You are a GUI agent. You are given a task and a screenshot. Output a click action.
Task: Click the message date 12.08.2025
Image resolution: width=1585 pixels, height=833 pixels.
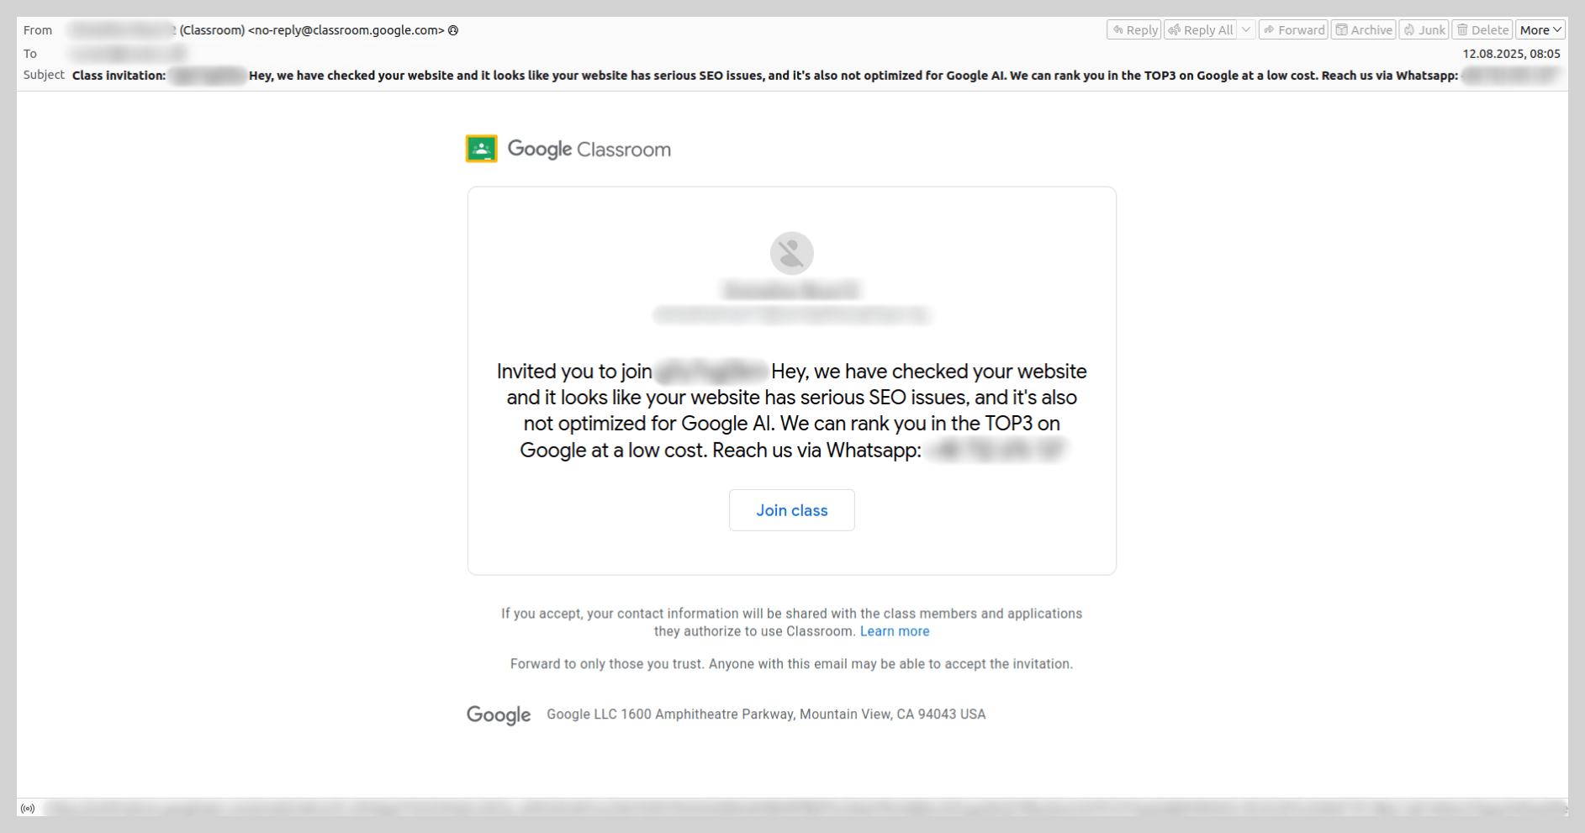coord(1511,54)
